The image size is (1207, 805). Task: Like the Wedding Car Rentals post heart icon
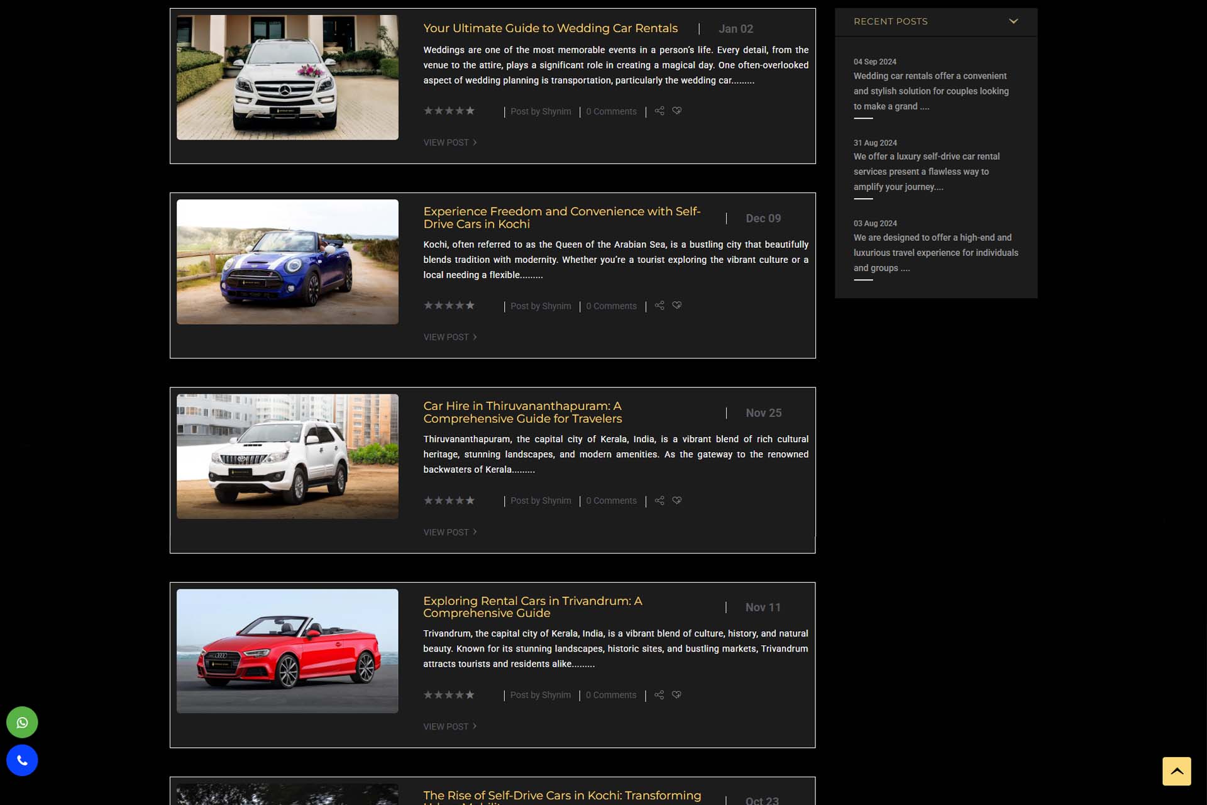[676, 111]
